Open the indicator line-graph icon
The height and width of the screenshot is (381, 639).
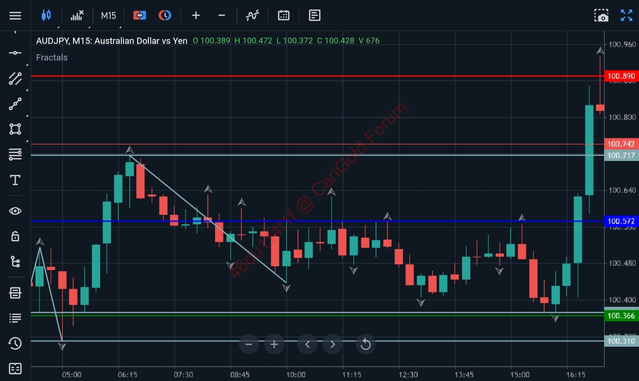[252, 16]
